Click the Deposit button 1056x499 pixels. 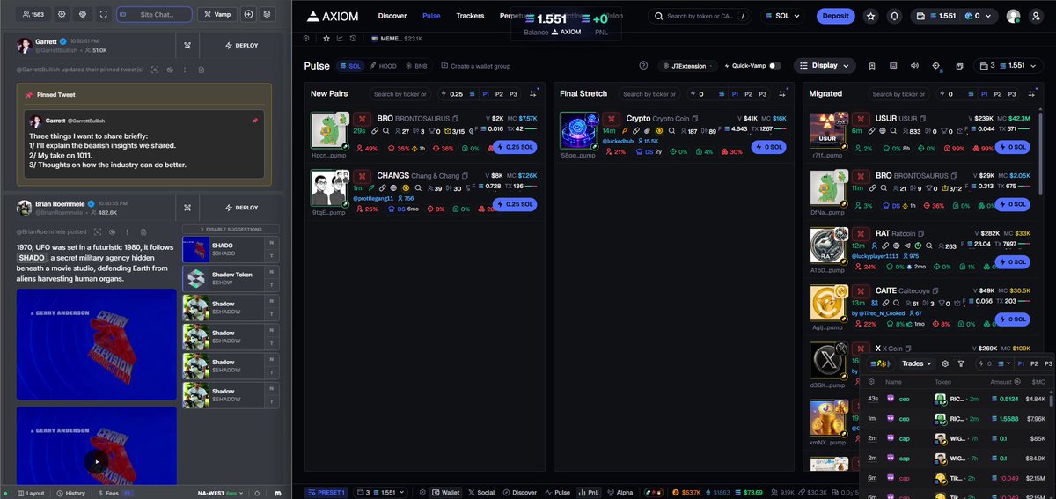tap(835, 16)
